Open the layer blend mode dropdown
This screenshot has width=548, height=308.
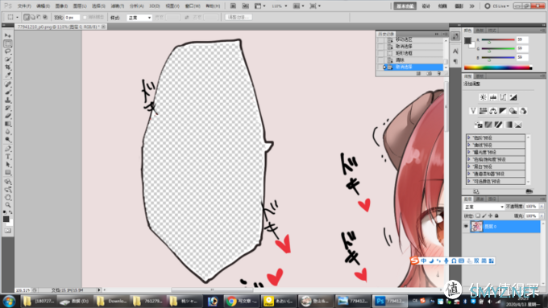[484, 207]
